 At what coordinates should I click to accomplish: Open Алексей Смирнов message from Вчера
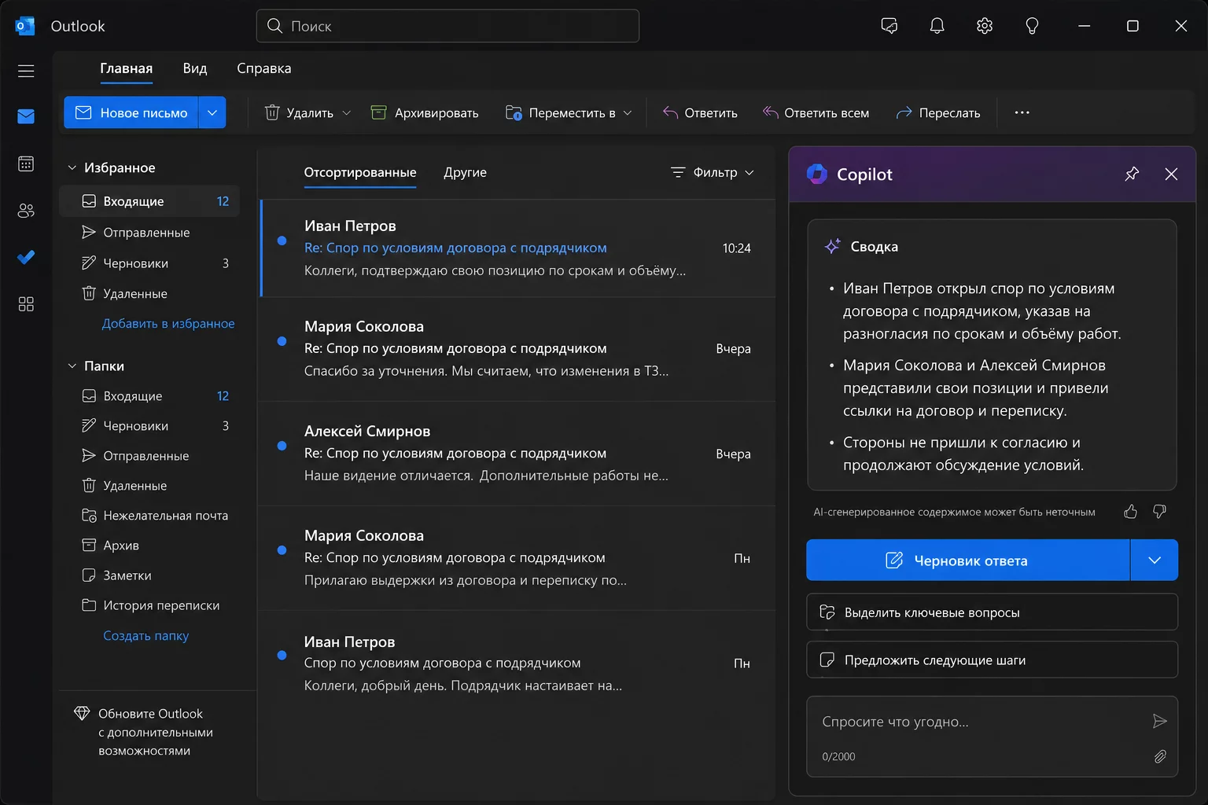517,454
